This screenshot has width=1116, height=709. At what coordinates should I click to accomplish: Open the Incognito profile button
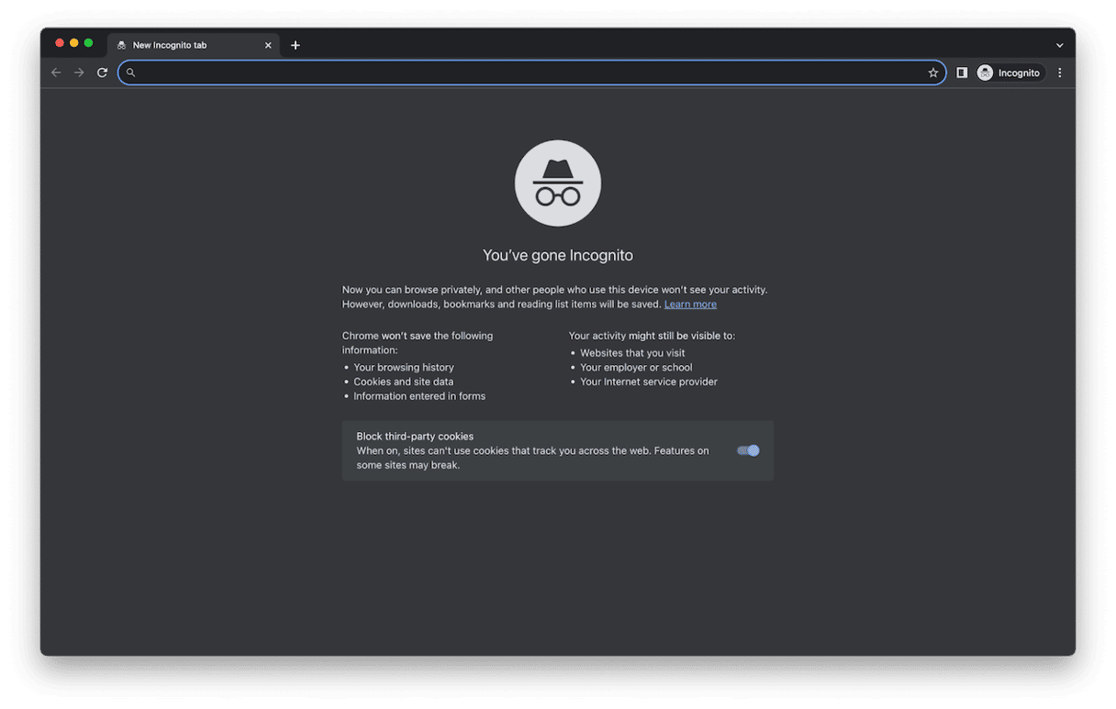coord(1010,72)
